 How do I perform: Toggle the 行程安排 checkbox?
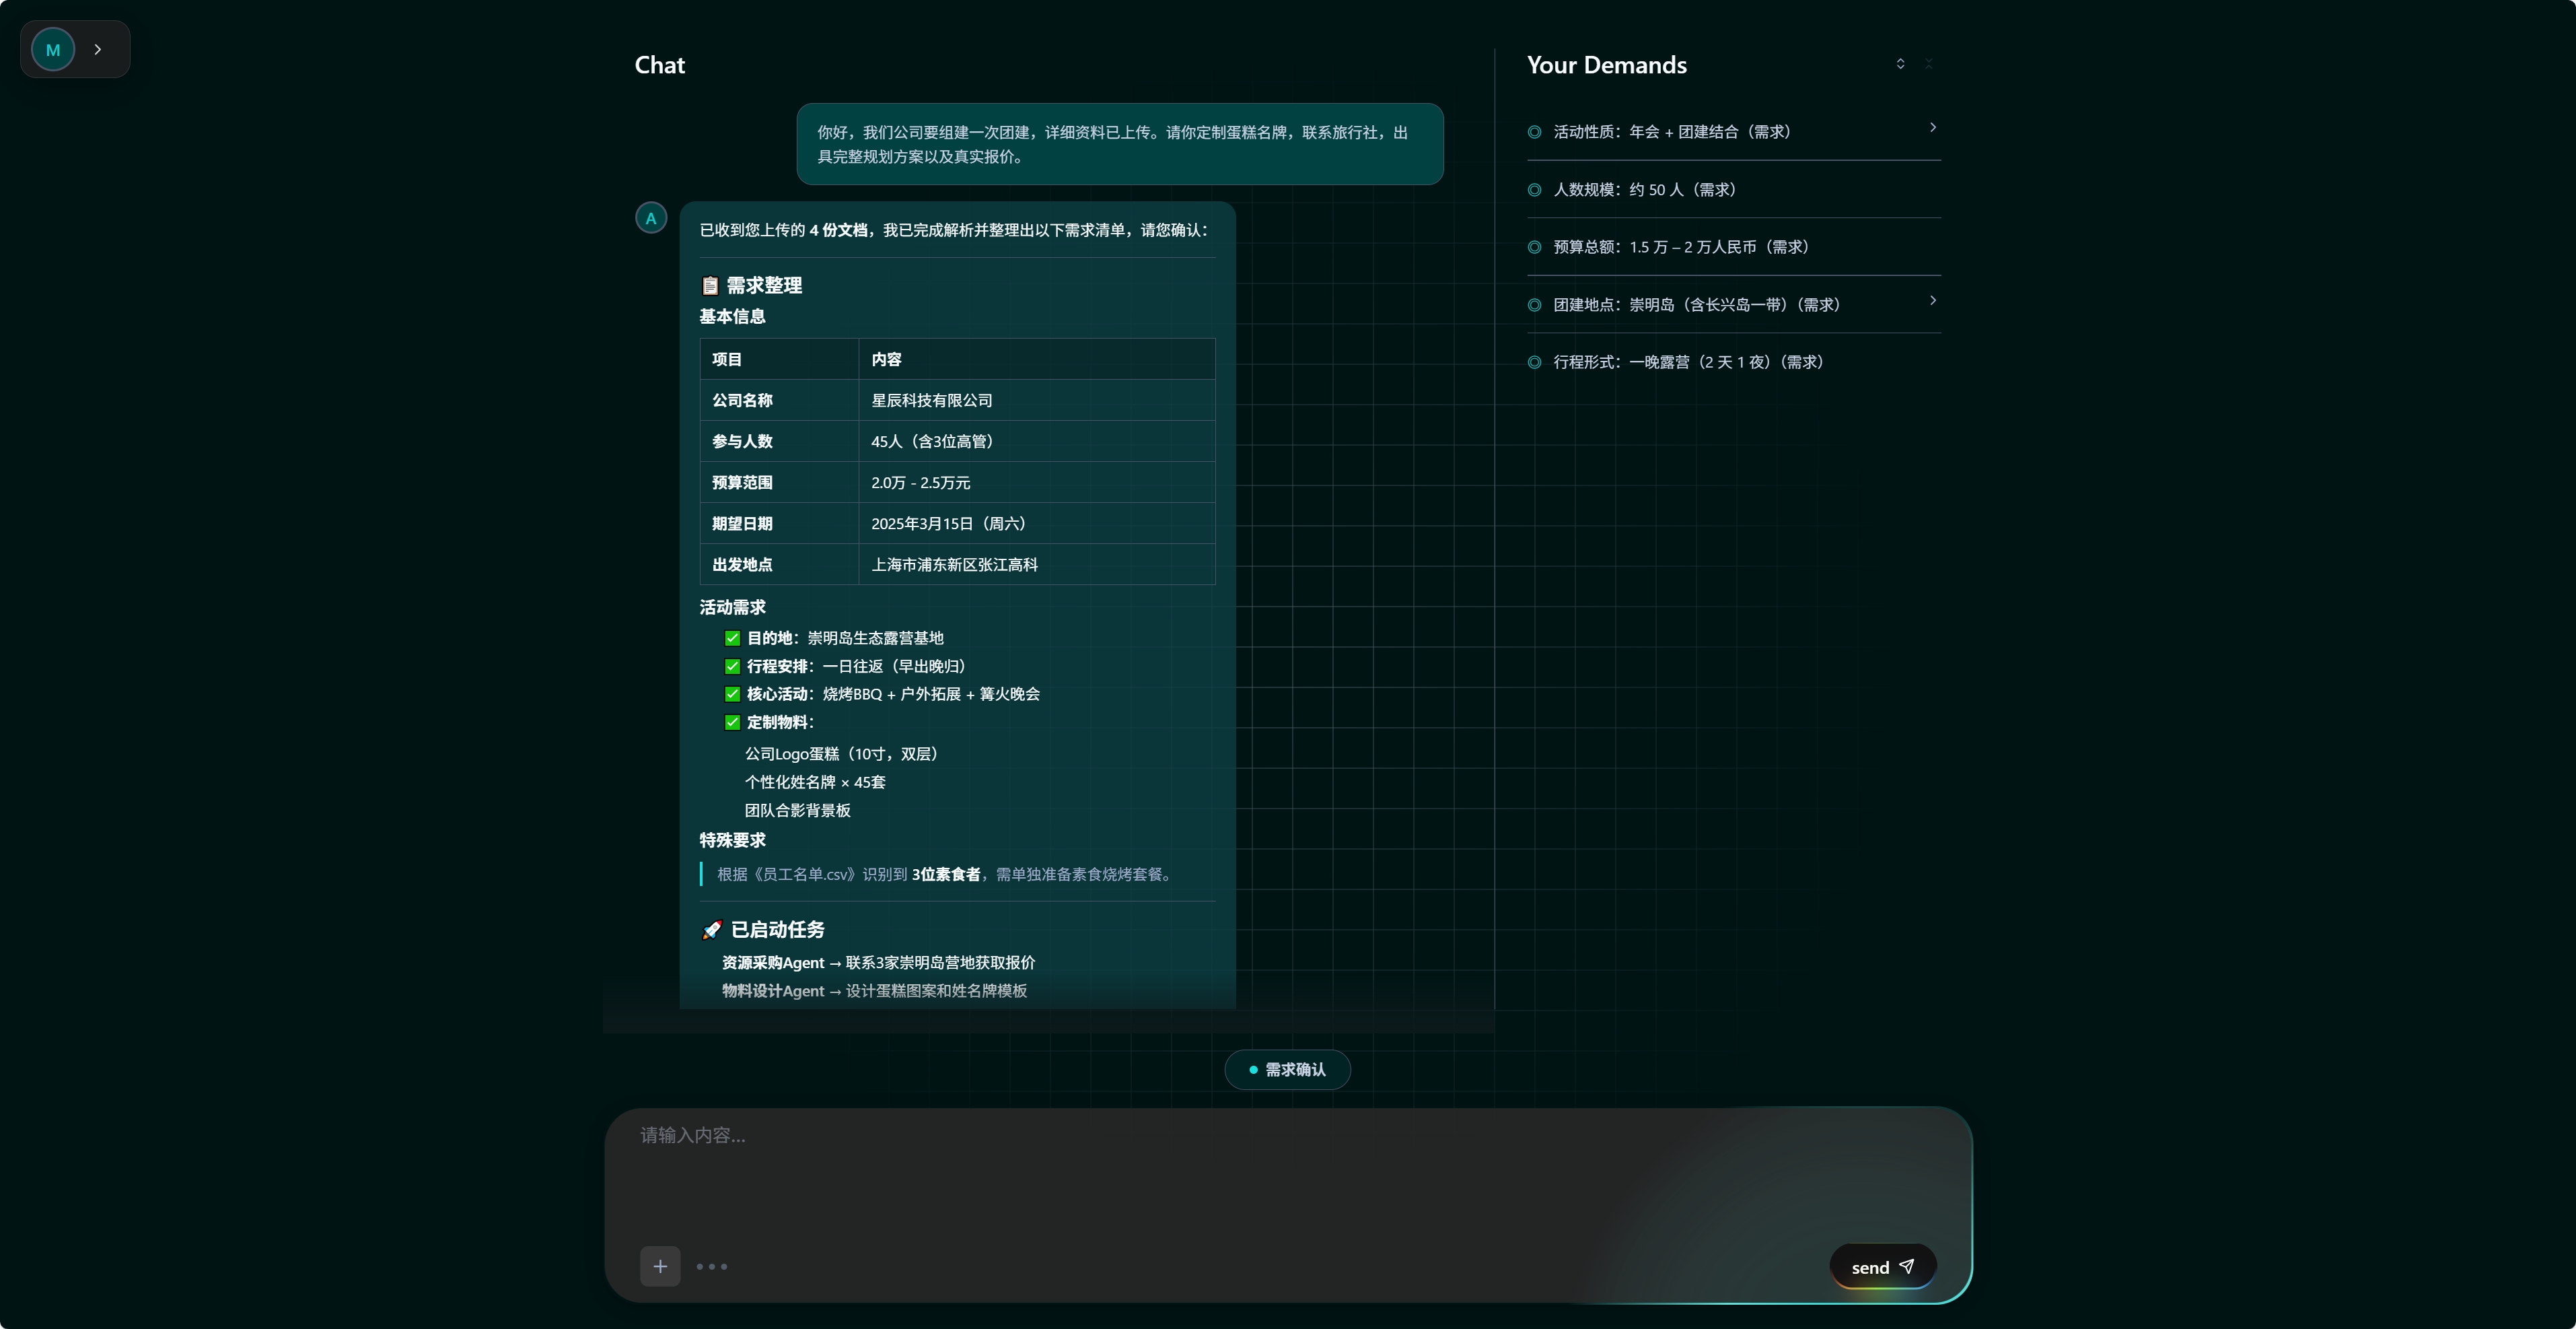(732, 667)
